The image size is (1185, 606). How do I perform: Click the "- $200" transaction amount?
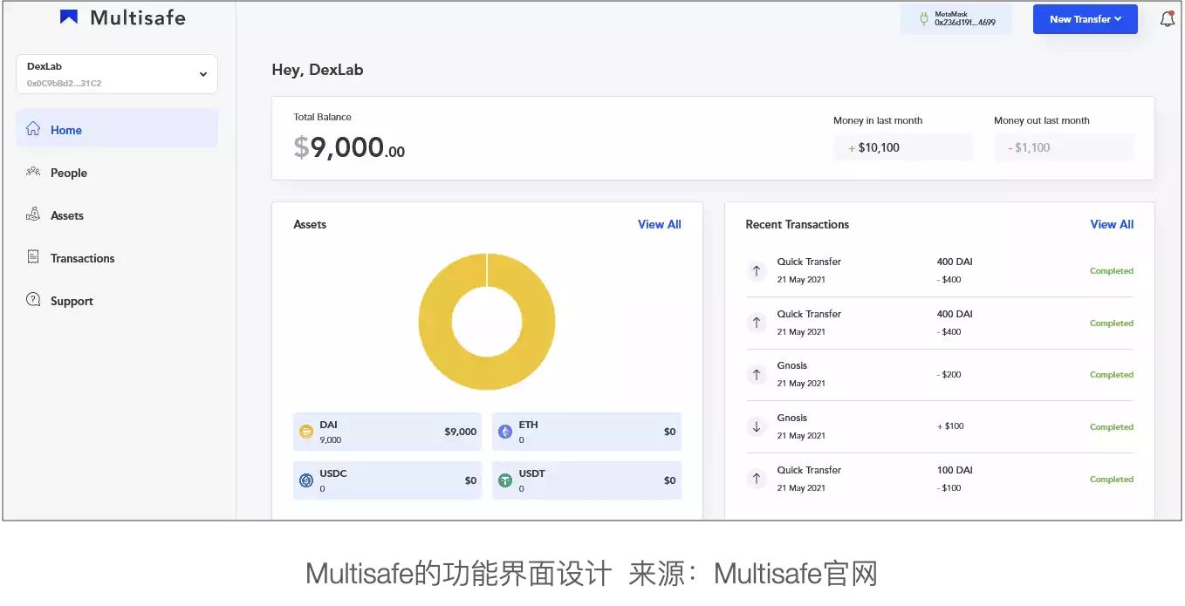[949, 375]
